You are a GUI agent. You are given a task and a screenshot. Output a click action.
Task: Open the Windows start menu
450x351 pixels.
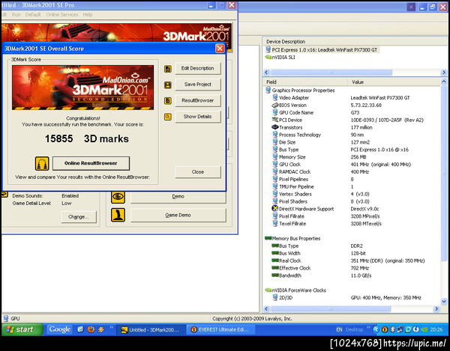coord(22,329)
